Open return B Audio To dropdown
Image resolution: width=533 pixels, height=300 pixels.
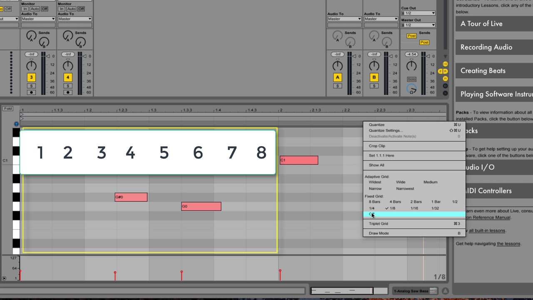pos(381,19)
